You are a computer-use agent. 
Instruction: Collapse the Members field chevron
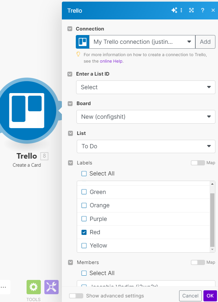[x=70, y=262]
